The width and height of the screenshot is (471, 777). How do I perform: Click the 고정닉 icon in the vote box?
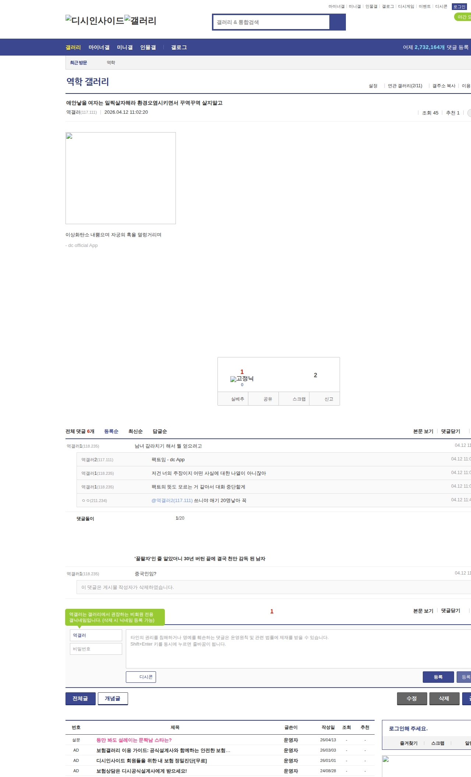(x=242, y=379)
